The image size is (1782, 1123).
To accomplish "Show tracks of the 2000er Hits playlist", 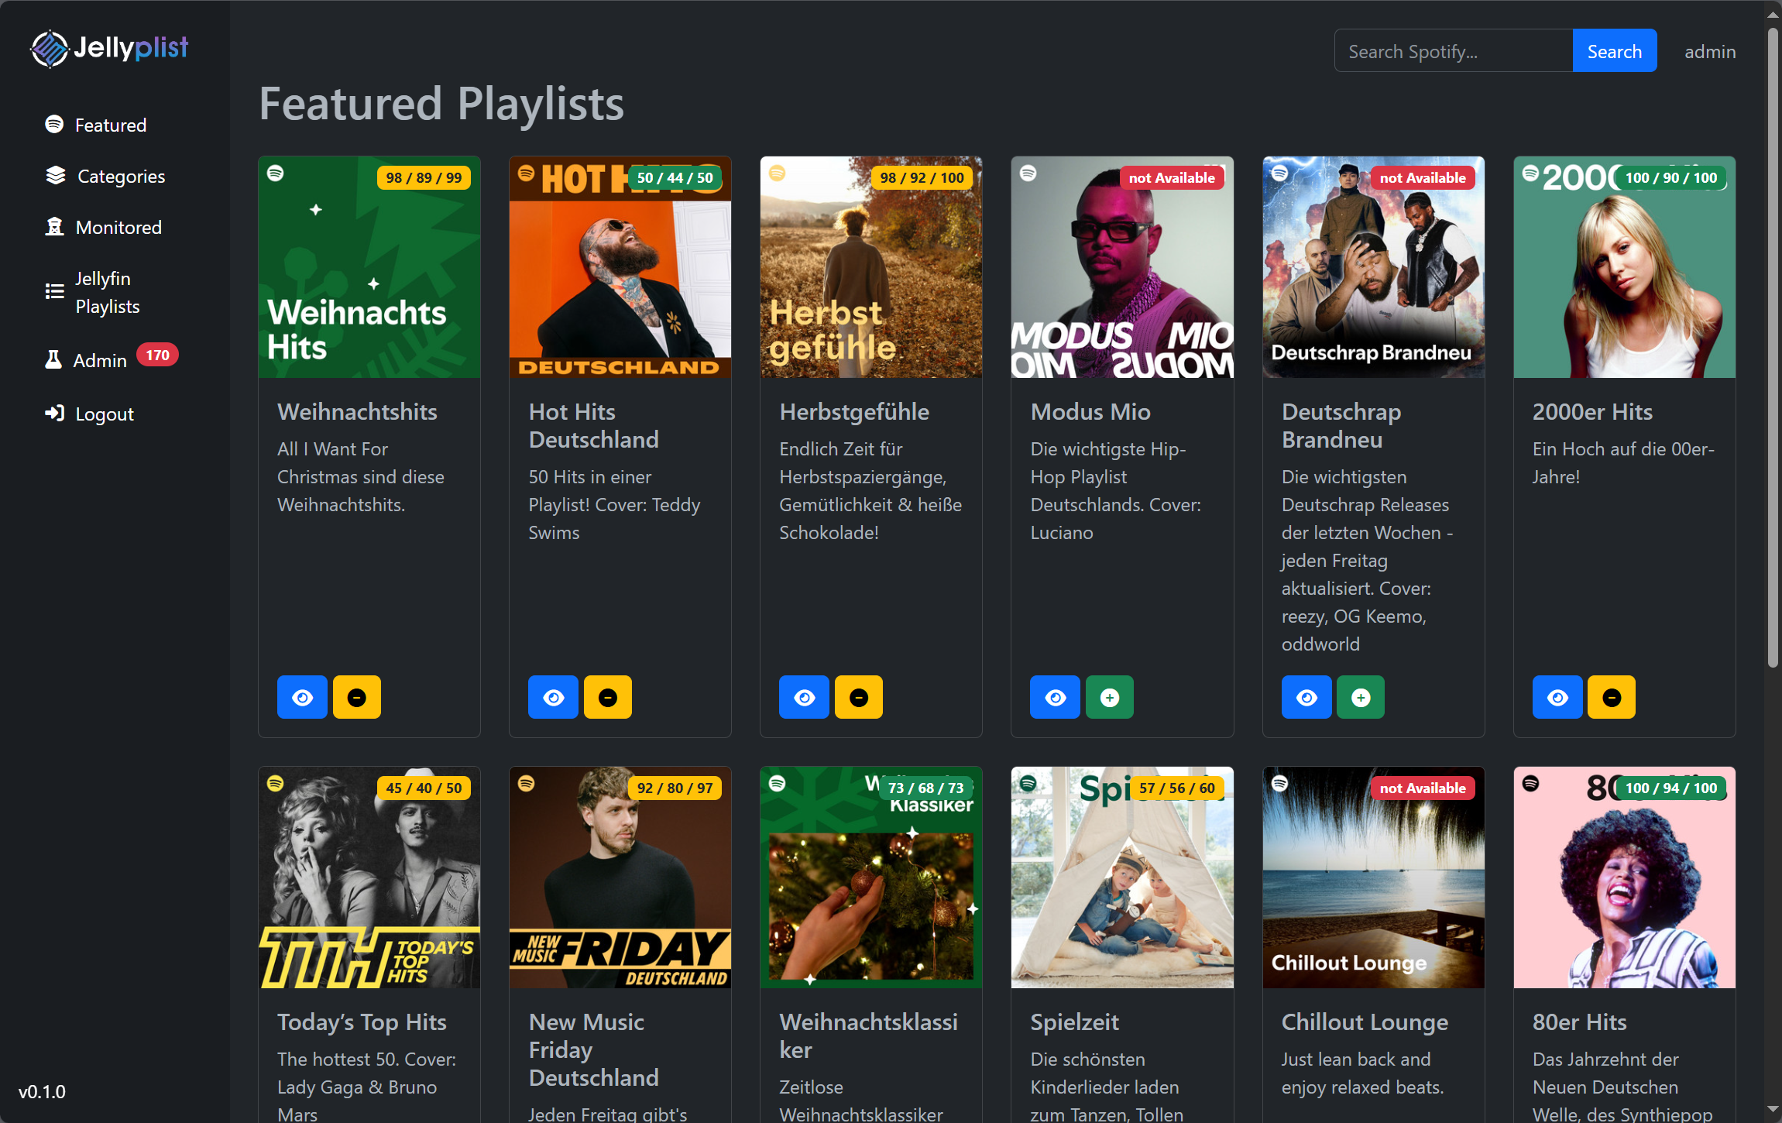I will (x=1557, y=697).
